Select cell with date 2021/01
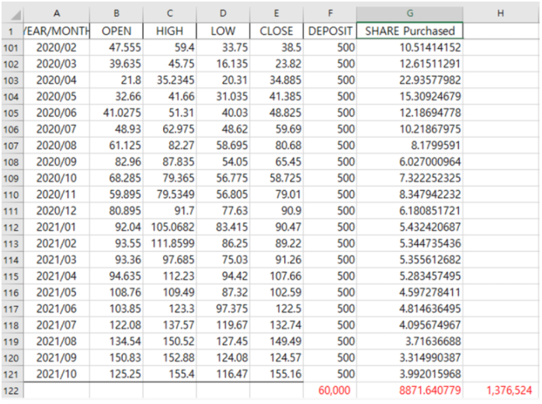Screen dimensions: 542x404 pyautogui.click(x=57, y=227)
